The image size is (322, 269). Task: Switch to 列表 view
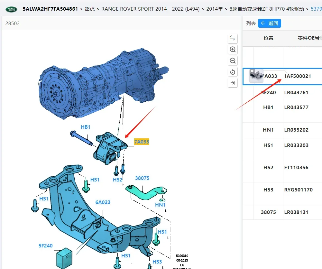pos(251,23)
